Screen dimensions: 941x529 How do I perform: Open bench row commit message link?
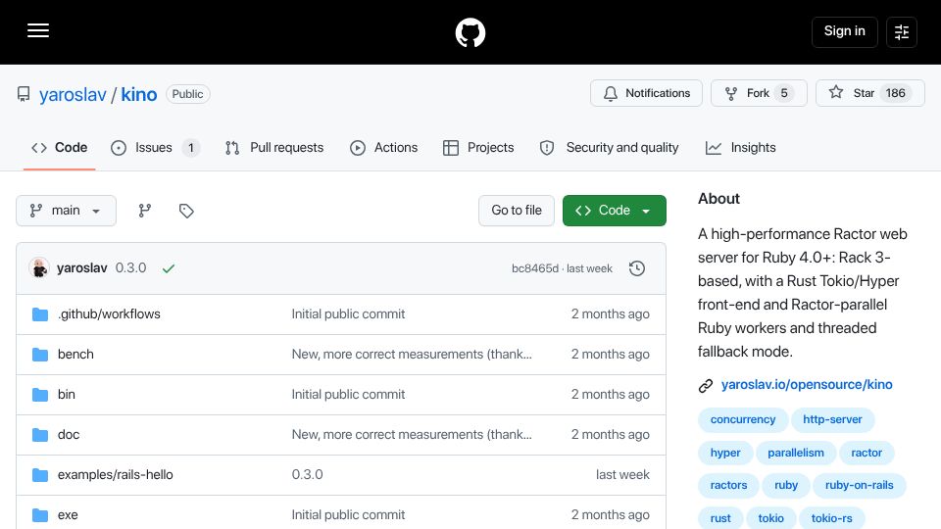pos(412,355)
